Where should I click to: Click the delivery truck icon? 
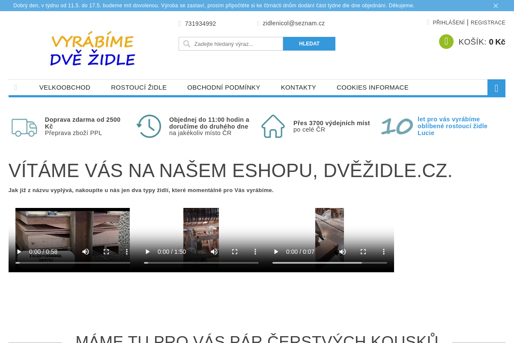tap(24, 127)
